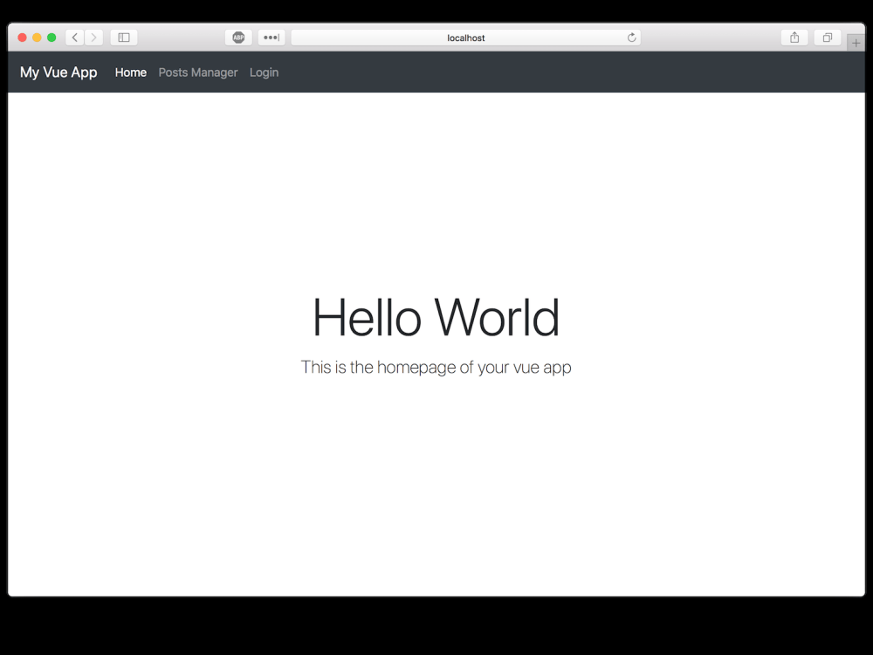The height and width of the screenshot is (655, 873).
Task: Open the Share sheet icon
Action: coord(794,38)
